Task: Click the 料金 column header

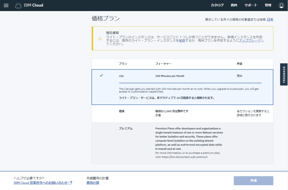Action: (x=240, y=64)
